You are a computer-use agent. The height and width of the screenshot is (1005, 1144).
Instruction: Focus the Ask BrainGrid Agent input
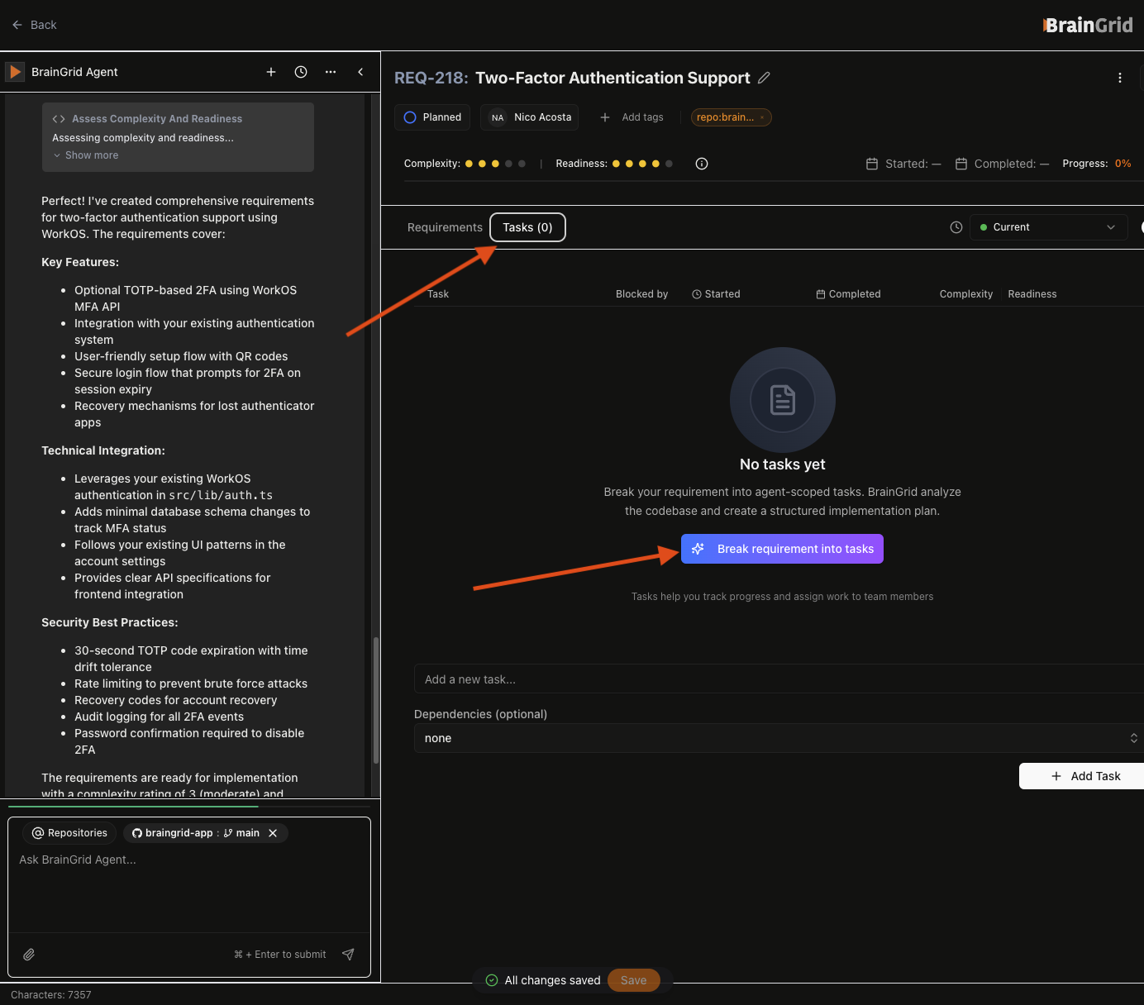click(189, 889)
